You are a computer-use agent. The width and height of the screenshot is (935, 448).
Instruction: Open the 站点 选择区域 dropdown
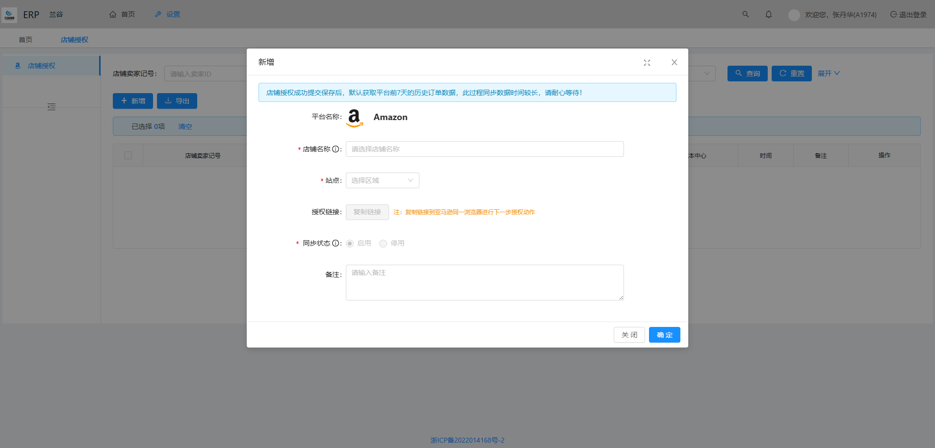[x=382, y=180]
